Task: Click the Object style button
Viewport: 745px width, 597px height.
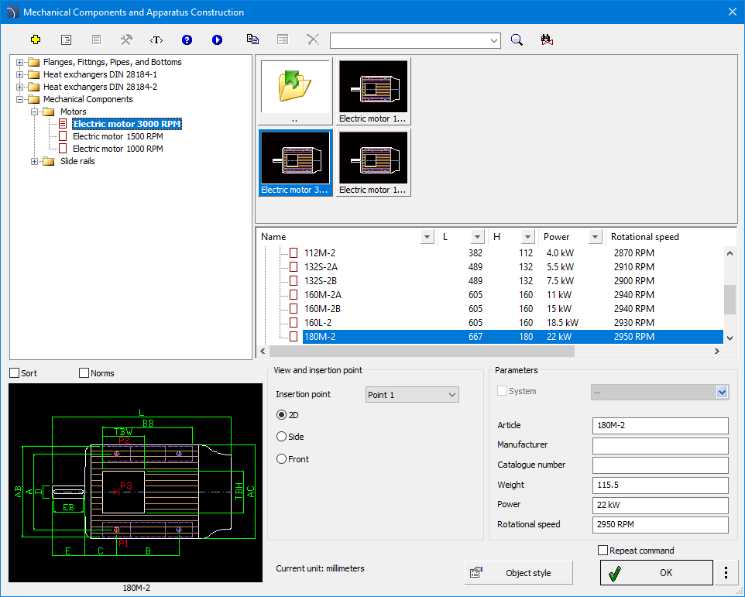Action: tap(519, 573)
